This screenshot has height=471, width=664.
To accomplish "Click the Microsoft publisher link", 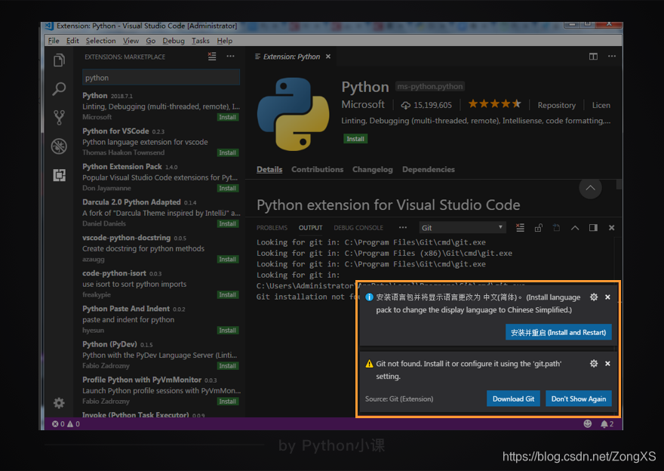I will point(363,105).
